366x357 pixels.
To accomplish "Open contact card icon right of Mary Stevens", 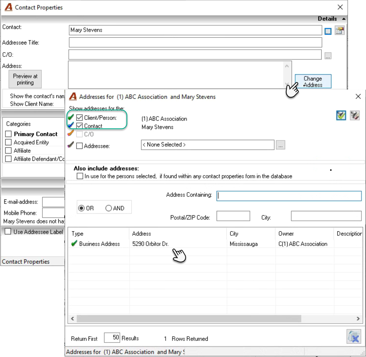I will 340,30.
